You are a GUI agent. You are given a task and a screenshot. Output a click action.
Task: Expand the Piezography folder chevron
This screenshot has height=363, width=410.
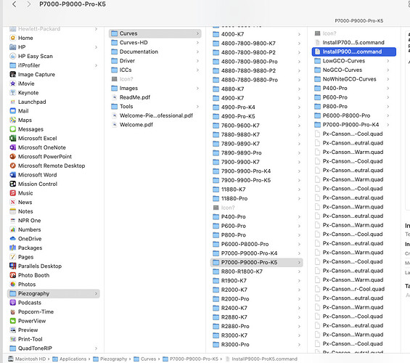96,293
